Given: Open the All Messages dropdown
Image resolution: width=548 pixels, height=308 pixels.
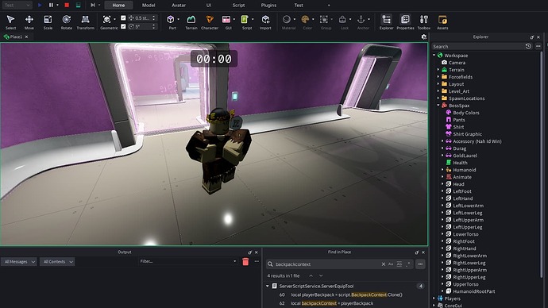Looking at the screenshot, I should click(19, 261).
